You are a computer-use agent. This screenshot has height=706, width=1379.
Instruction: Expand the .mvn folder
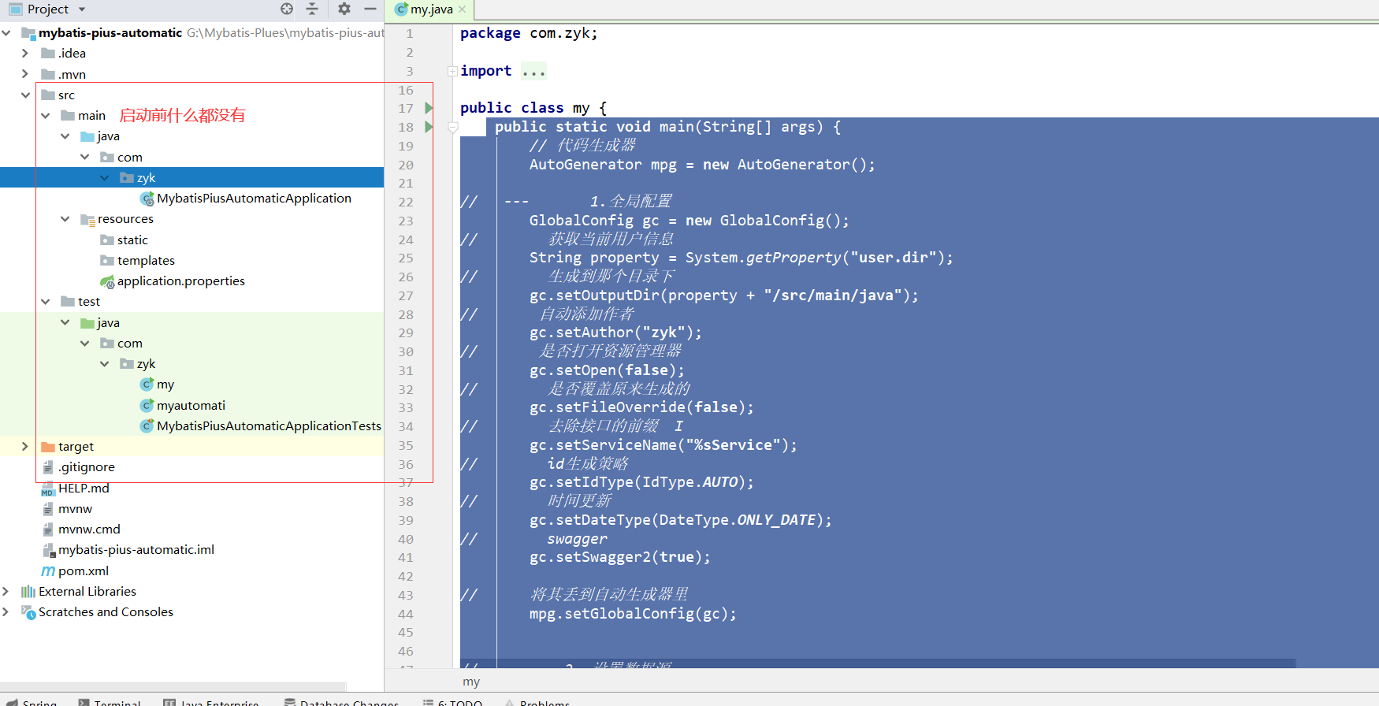(25, 74)
